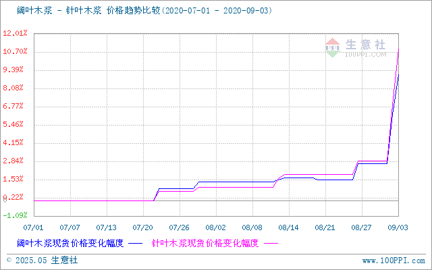Image resolution: width=432 pixels, height=270 pixels.
Task: Click the 6.77% y-axis label
Action: click(13, 106)
